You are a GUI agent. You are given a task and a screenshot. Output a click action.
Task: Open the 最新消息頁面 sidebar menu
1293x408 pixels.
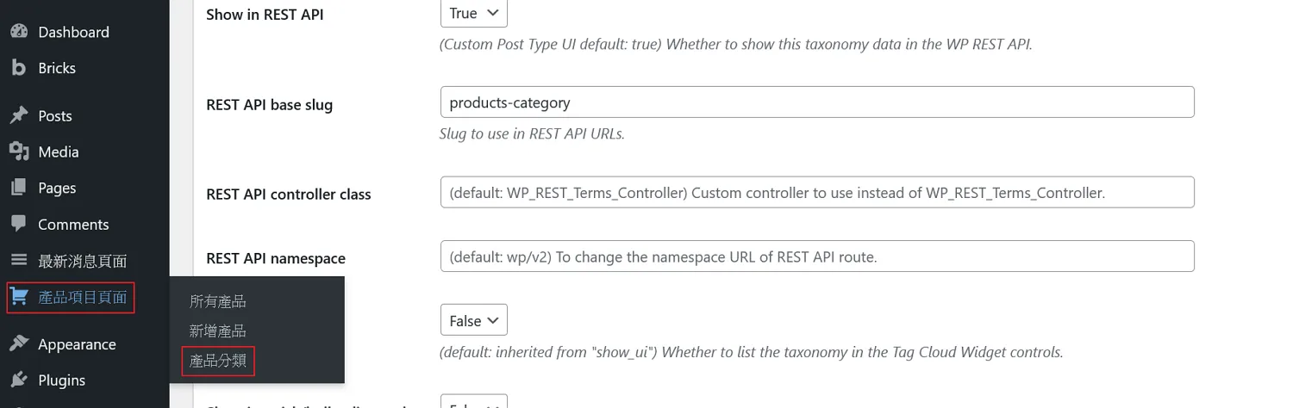pos(83,261)
